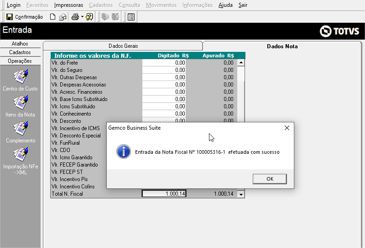Open the Impressoras menu
365x248 pixels.
tap(68, 5)
